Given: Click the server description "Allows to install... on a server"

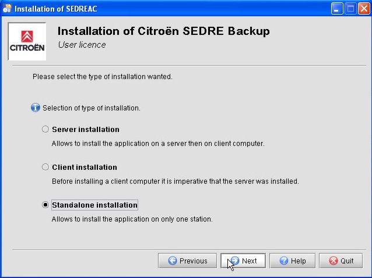Looking at the screenshot, I should click(x=158, y=143).
